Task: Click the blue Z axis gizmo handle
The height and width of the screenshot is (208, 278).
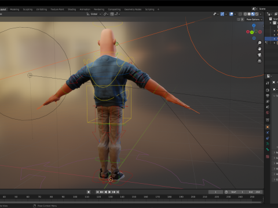Action: [x=254, y=25]
